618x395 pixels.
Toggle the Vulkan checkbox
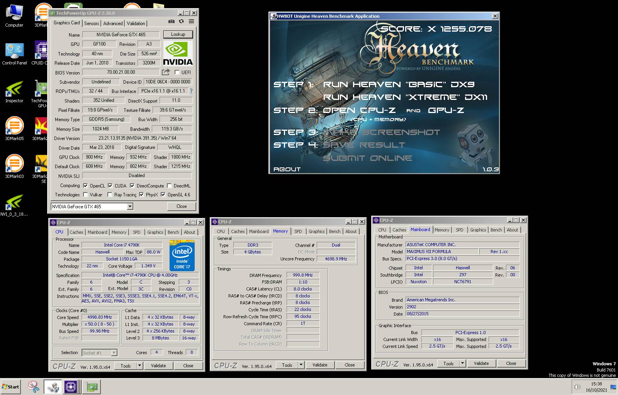point(85,194)
